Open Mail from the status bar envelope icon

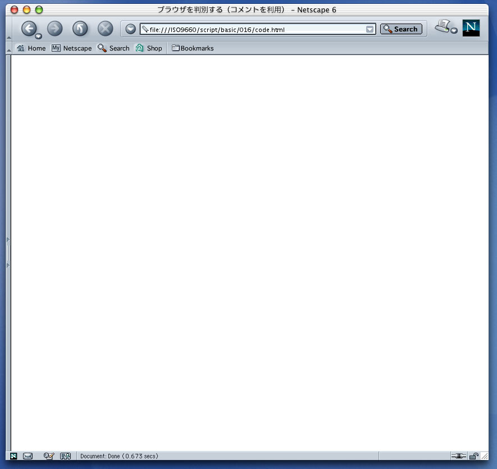click(28, 456)
